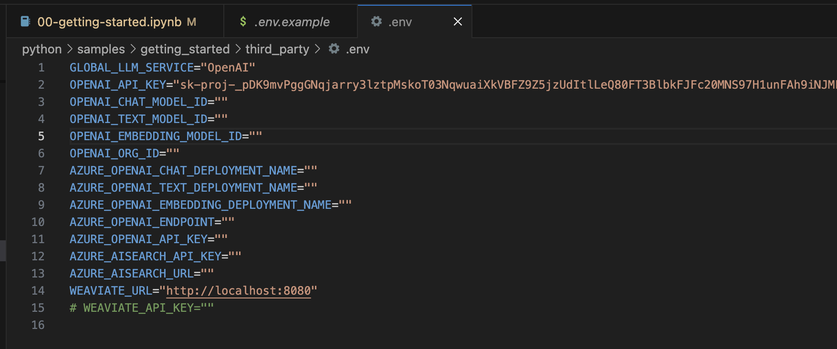Close the .env editor tab
The height and width of the screenshot is (349, 837).
pyautogui.click(x=458, y=21)
